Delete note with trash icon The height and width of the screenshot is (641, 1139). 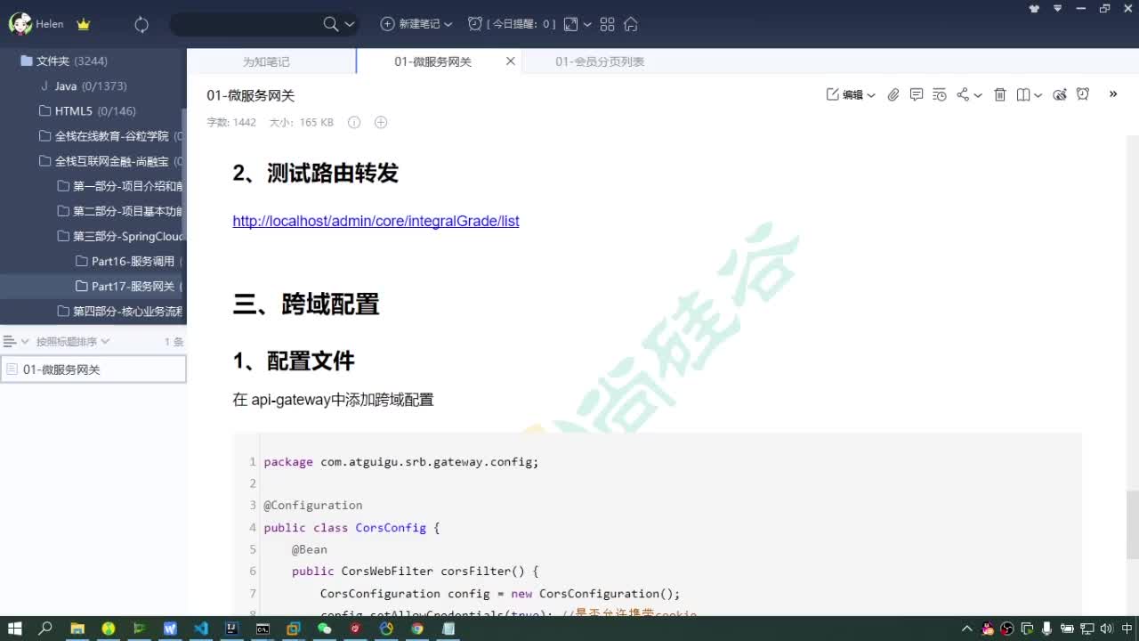1000,94
